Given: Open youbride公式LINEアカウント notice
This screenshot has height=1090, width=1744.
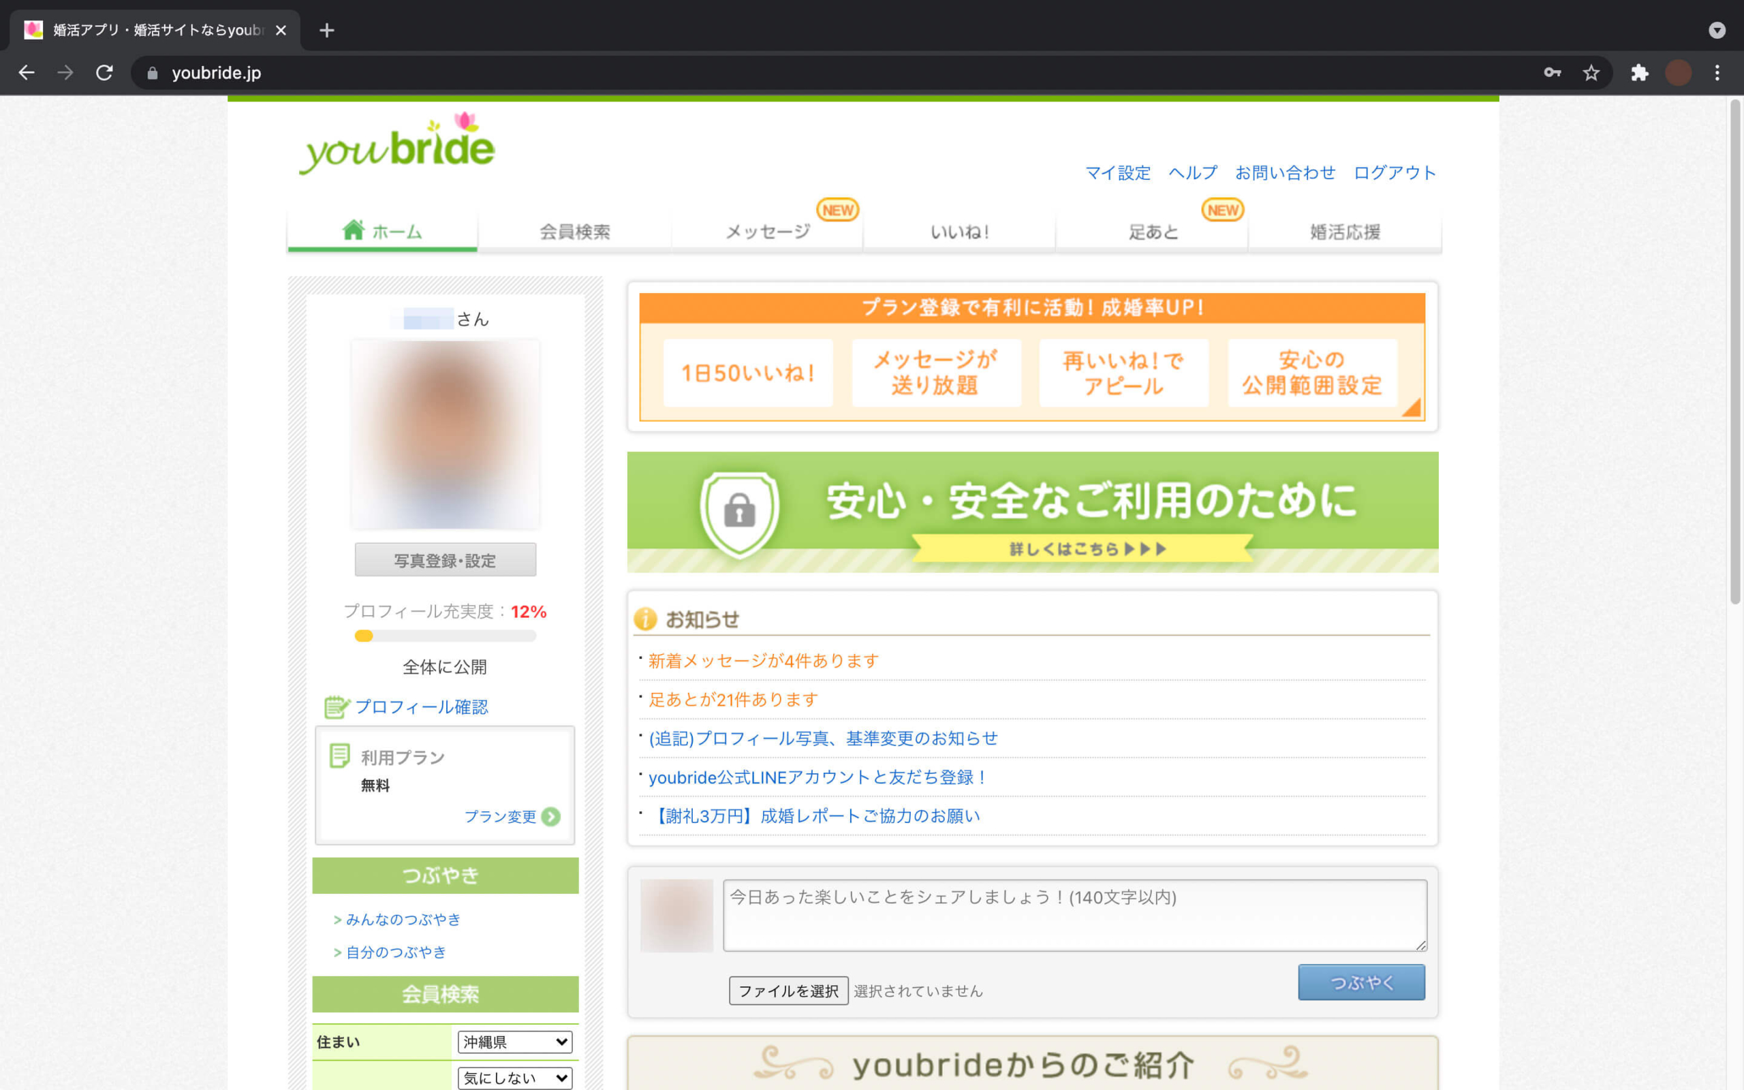Looking at the screenshot, I should point(817,777).
